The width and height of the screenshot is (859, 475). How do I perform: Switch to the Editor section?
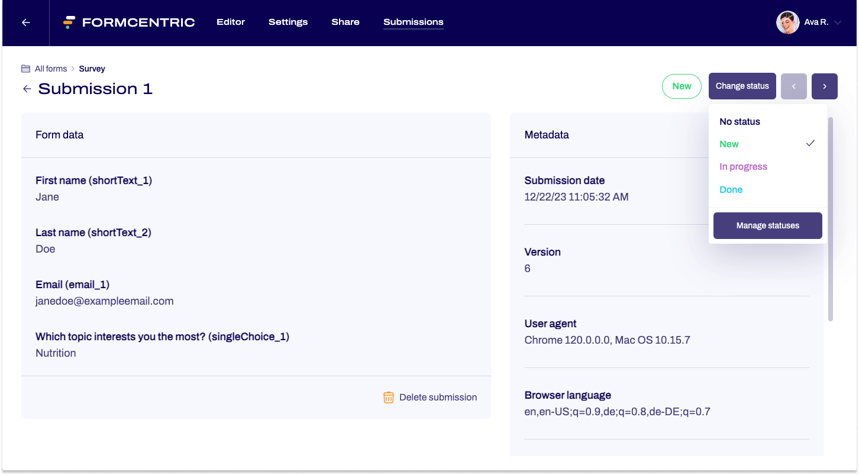pyautogui.click(x=231, y=22)
